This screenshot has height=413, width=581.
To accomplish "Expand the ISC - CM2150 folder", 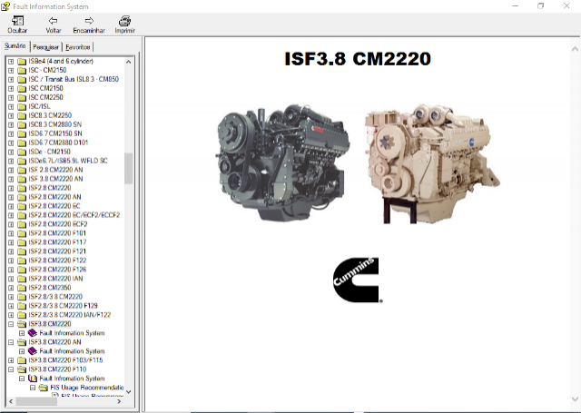I will click(11, 71).
